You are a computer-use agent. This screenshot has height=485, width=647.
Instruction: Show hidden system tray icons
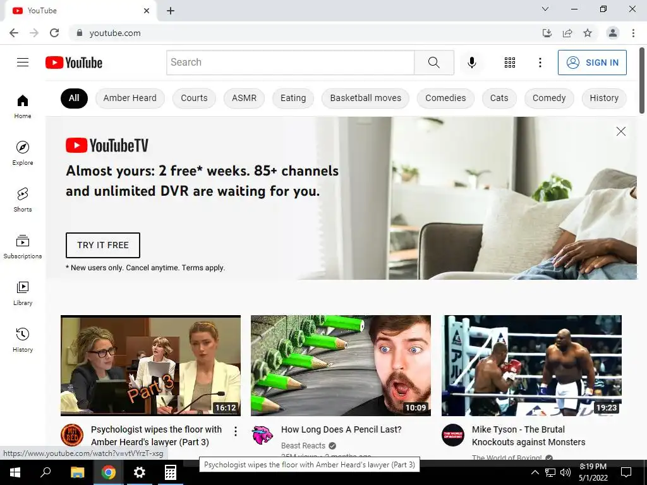point(535,472)
